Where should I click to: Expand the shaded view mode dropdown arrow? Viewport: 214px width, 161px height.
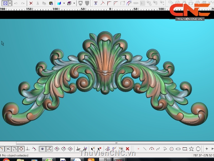tap(74, 3)
